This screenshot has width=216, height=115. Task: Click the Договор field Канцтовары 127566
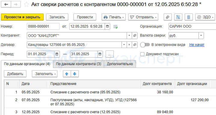click(74, 45)
